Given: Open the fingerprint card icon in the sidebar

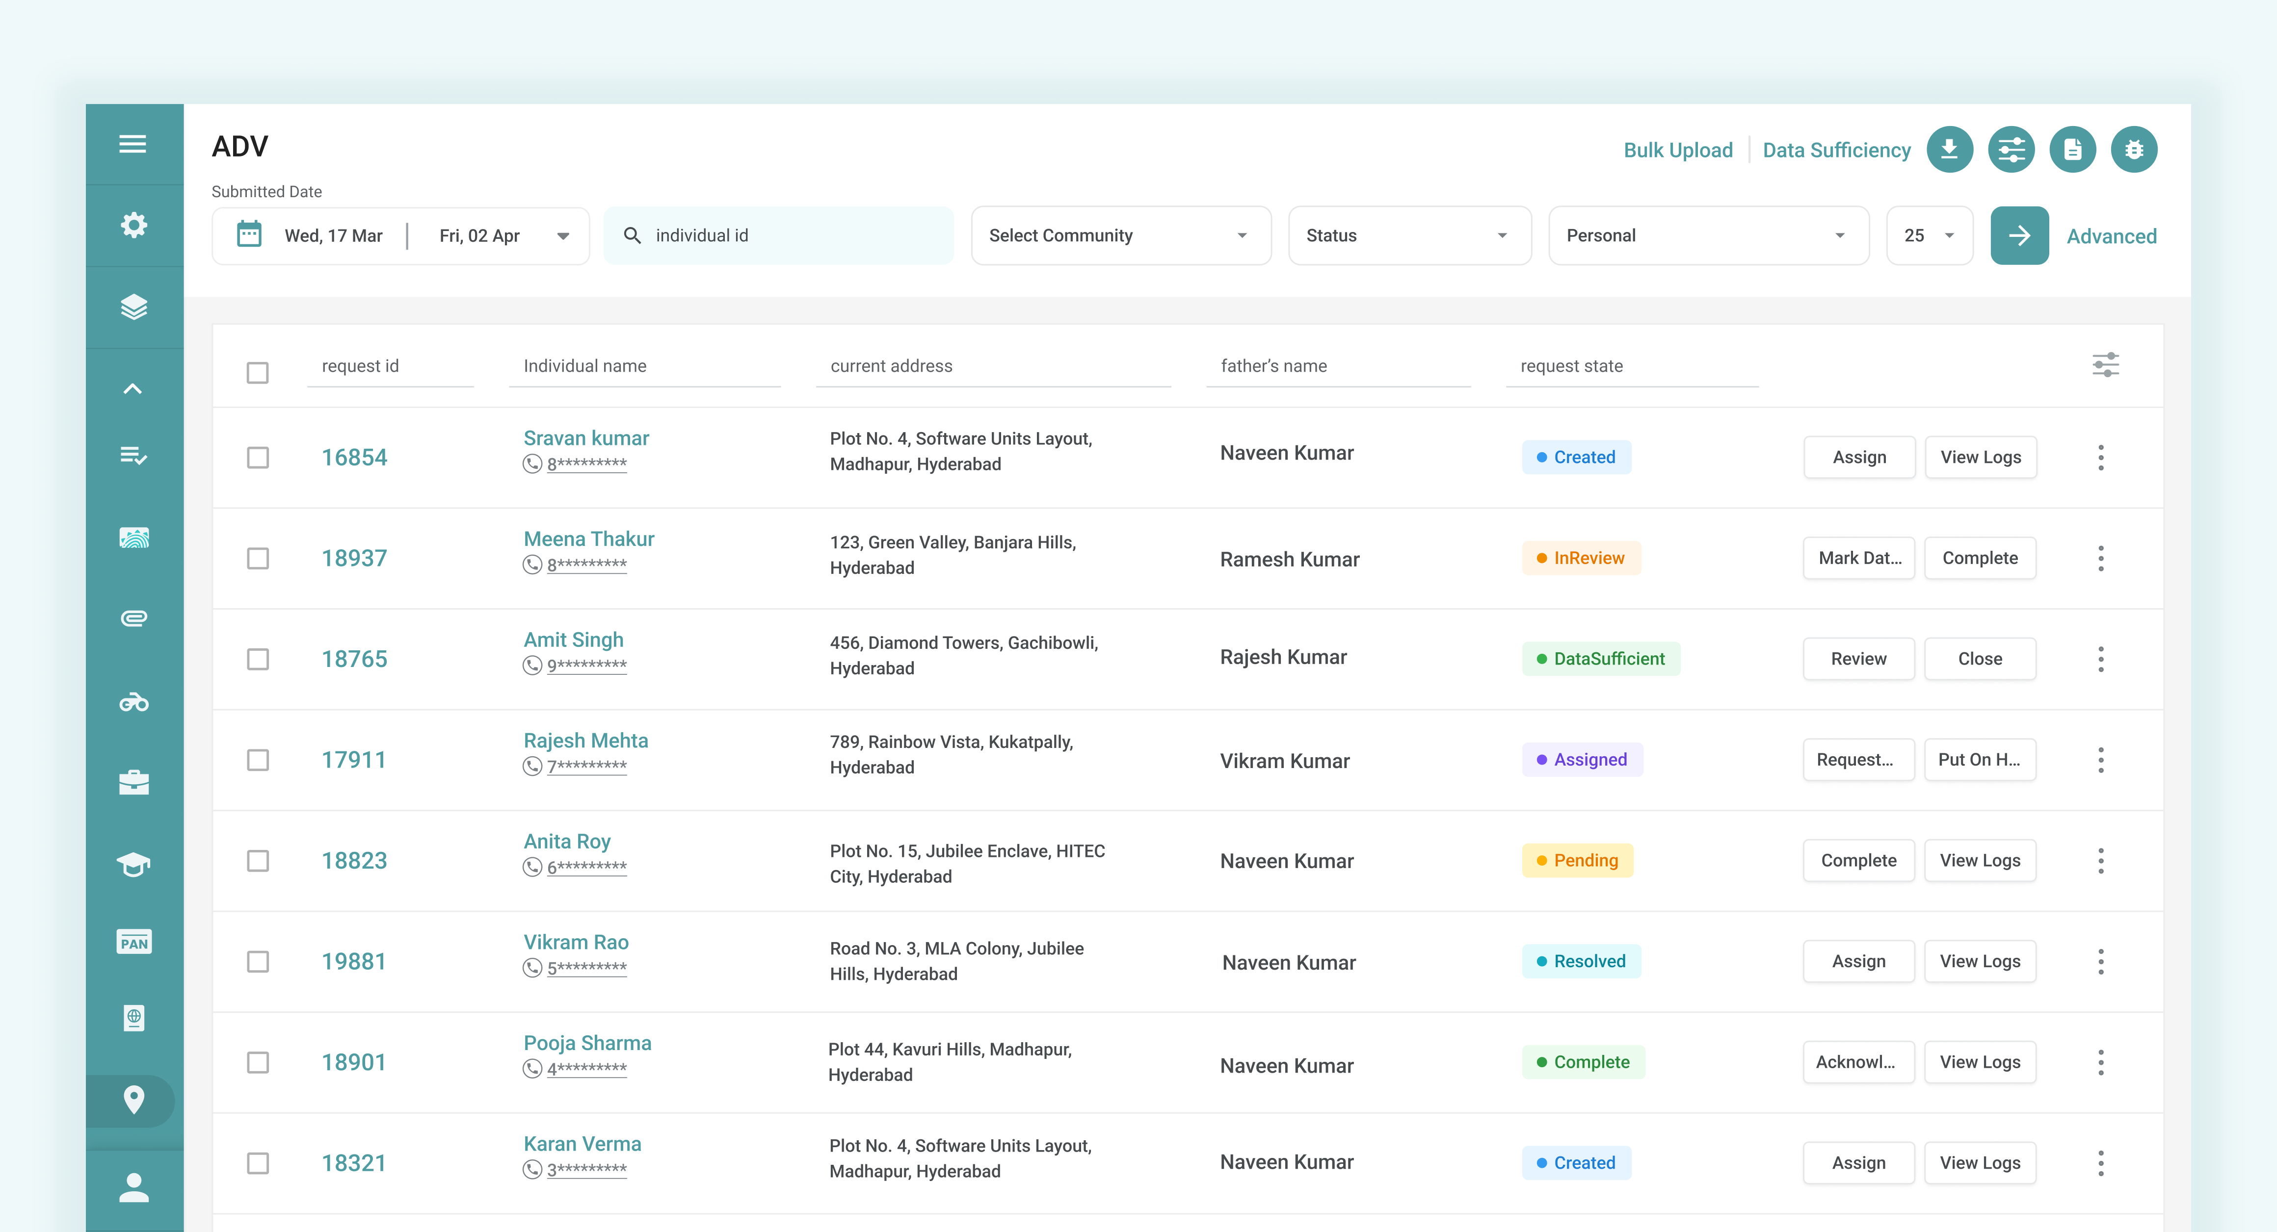Looking at the screenshot, I should click(x=133, y=537).
